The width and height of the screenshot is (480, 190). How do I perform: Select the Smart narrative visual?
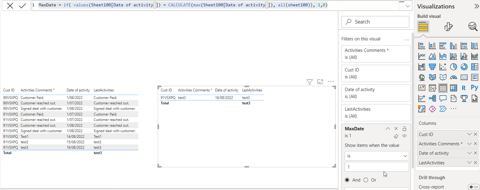click(x=453, y=98)
